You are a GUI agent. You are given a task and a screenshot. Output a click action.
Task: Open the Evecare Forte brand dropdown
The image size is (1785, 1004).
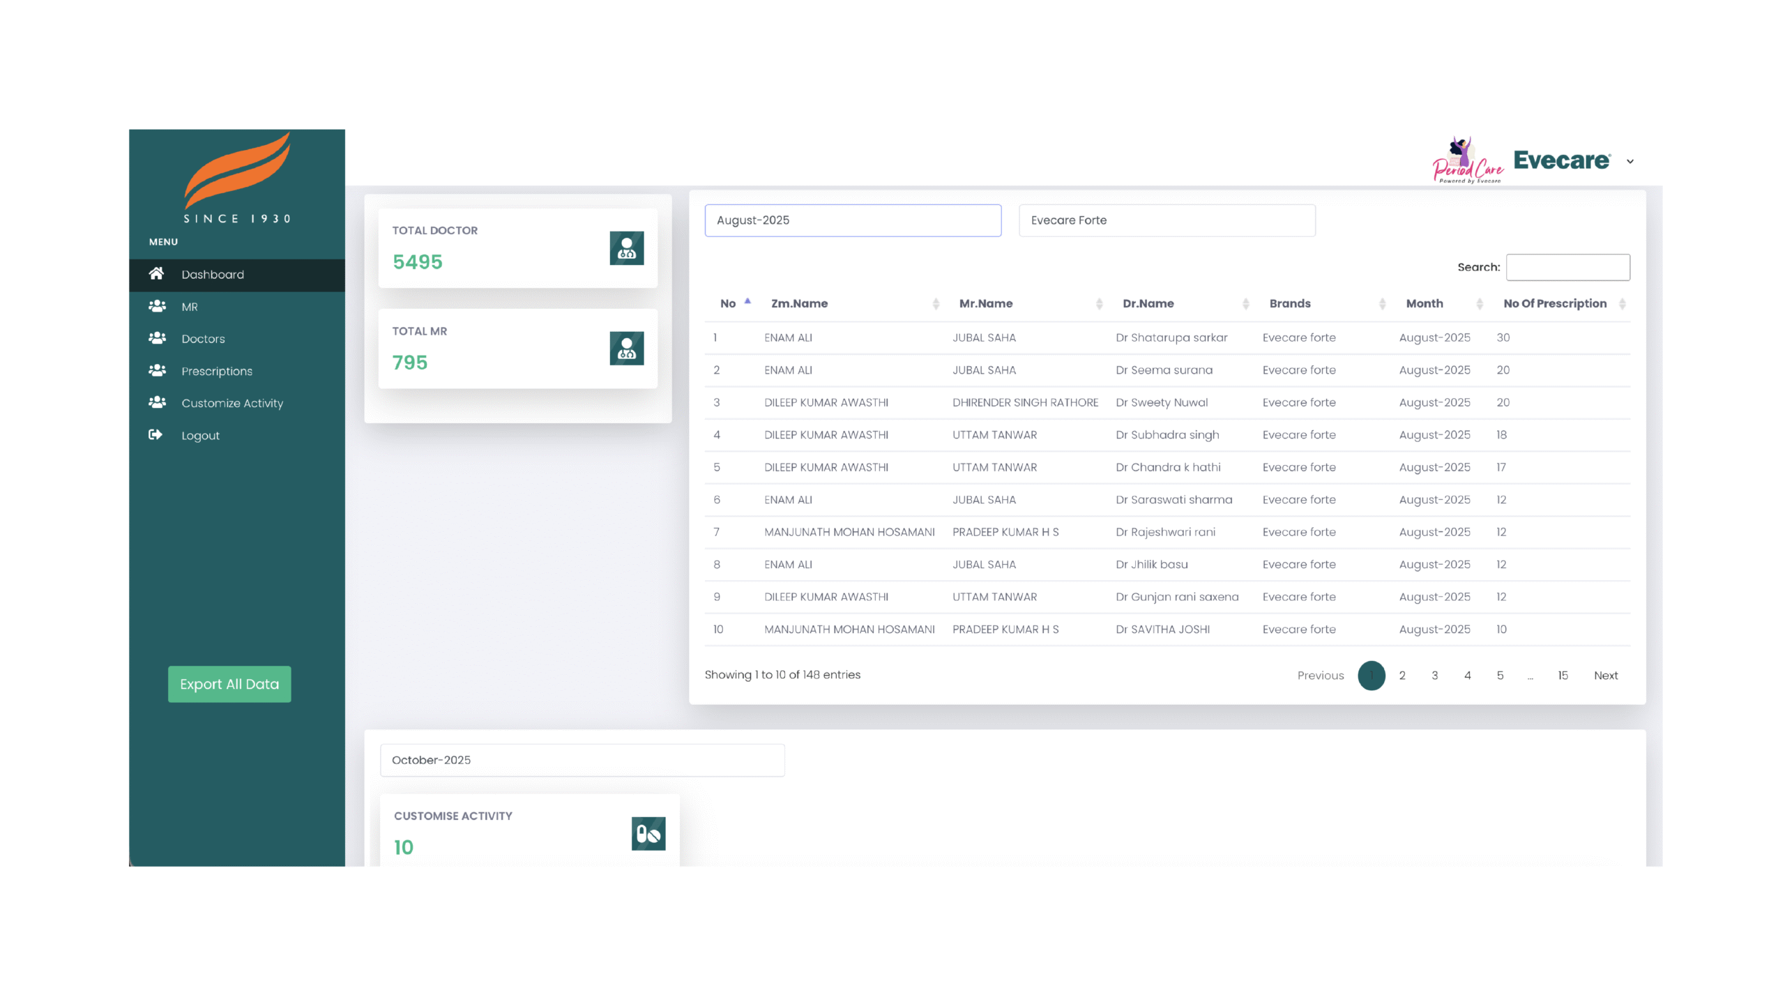tap(1167, 220)
